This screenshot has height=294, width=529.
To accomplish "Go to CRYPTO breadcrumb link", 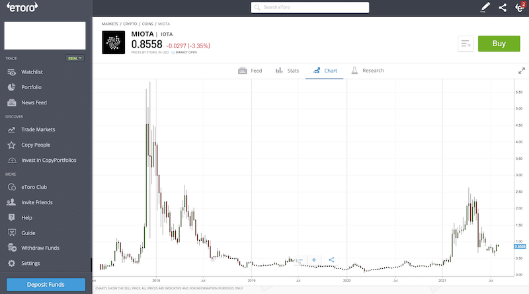I will click(x=130, y=24).
